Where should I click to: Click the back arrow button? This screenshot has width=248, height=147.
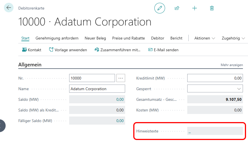[9, 8]
